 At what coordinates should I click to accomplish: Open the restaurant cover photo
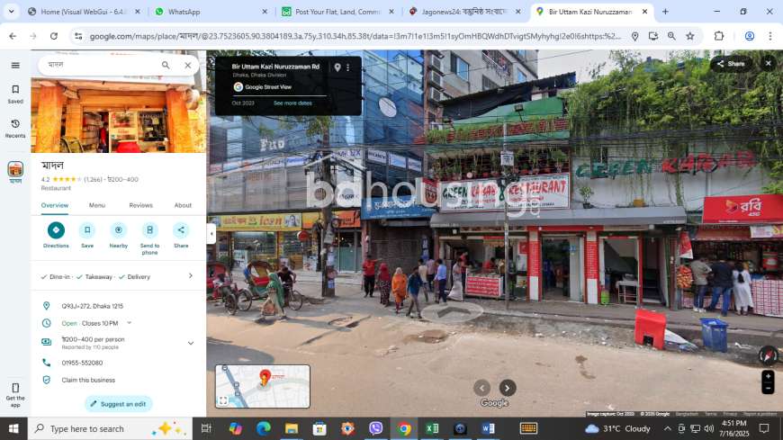pyautogui.click(x=118, y=115)
